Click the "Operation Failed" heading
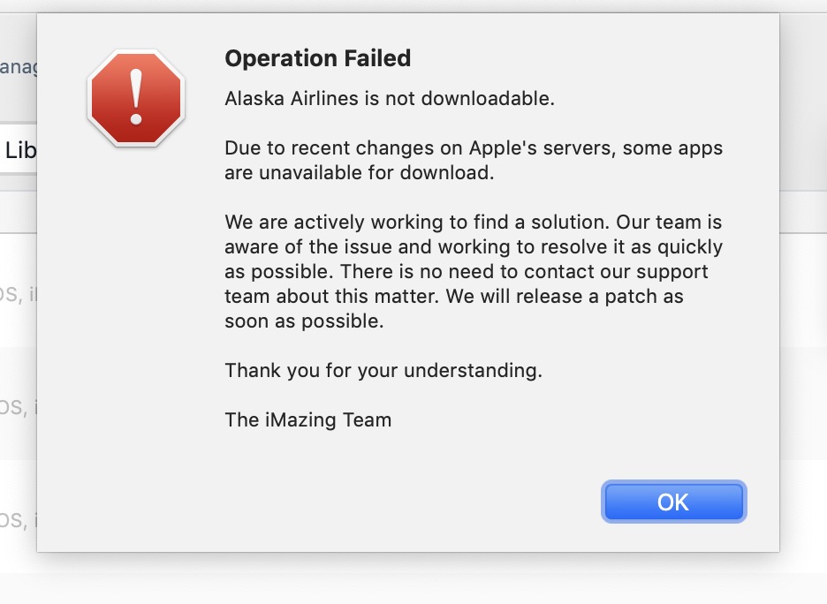This screenshot has height=604, width=827. [317, 59]
